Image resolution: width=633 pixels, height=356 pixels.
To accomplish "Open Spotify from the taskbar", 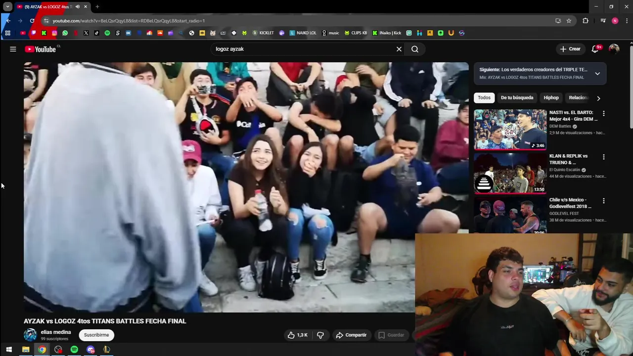I will coord(74,350).
